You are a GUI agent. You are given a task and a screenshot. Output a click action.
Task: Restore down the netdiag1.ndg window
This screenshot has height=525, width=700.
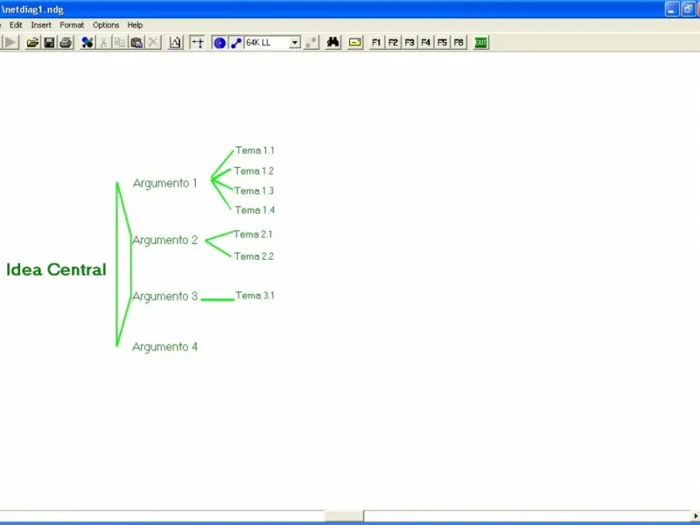pyautogui.click(x=688, y=9)
